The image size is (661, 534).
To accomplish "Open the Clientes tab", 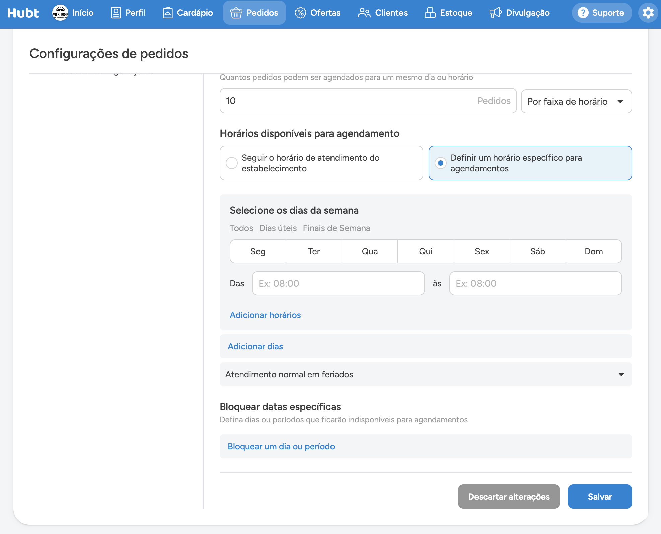I will tap(382, 13).
